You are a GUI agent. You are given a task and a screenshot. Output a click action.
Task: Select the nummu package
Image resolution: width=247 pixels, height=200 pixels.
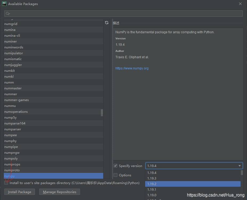click(x=53, y=106)
